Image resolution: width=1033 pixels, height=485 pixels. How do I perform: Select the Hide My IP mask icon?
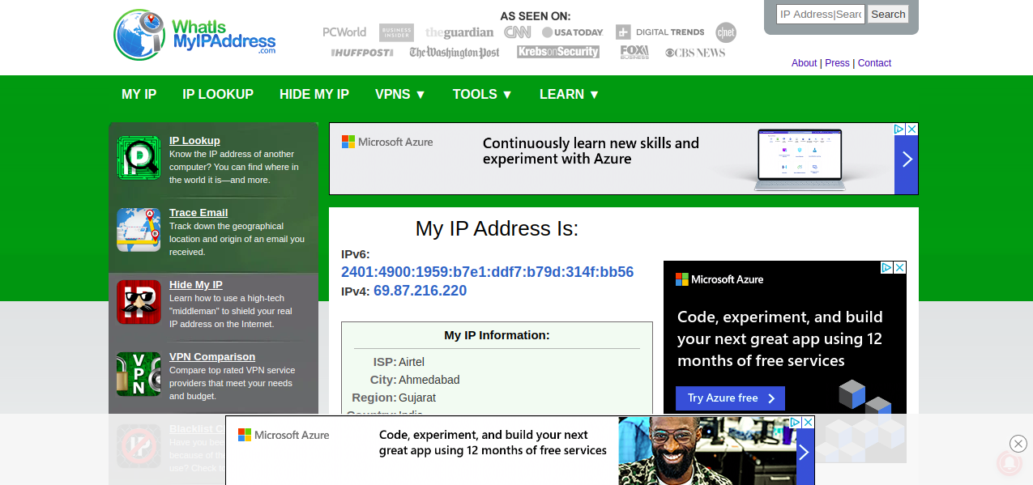pos(139,302)
